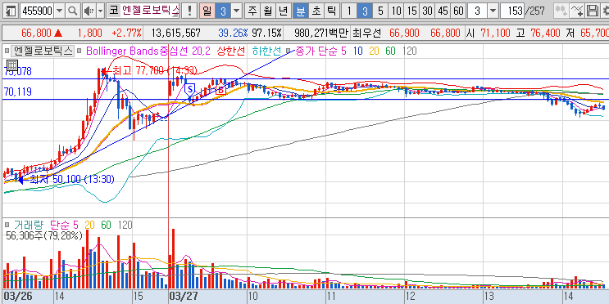Click the 거래량 volume legend label
This screenshot has width=609, height=304.
[29, 225]
